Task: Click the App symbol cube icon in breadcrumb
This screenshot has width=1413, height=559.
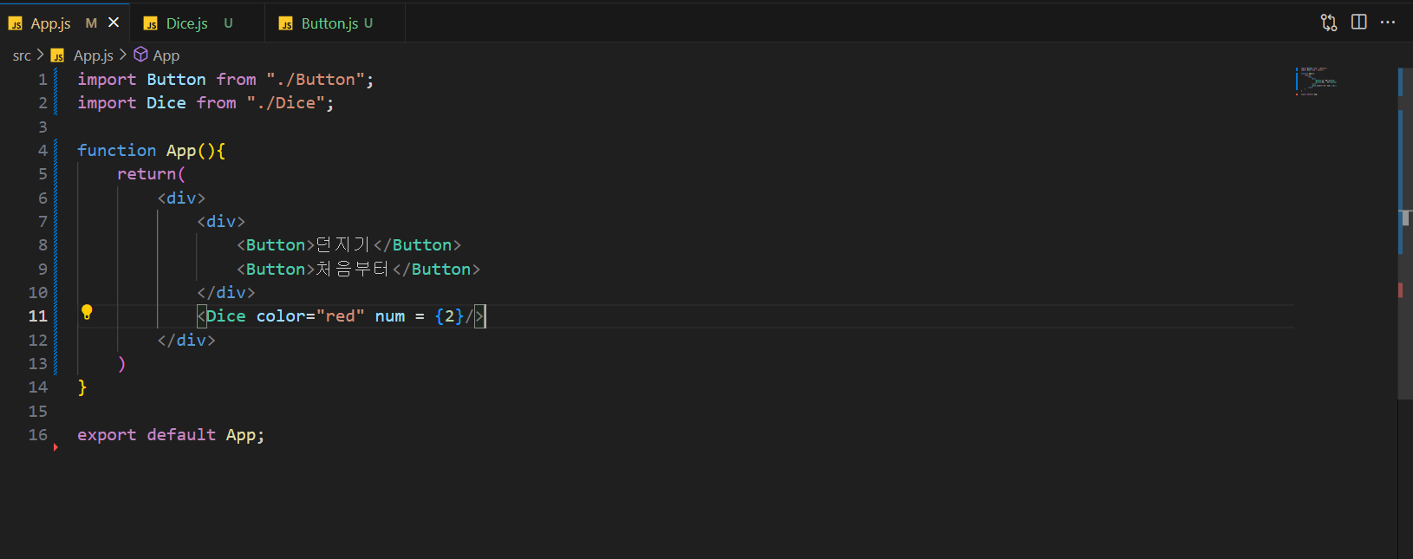Action: point(140,55)
